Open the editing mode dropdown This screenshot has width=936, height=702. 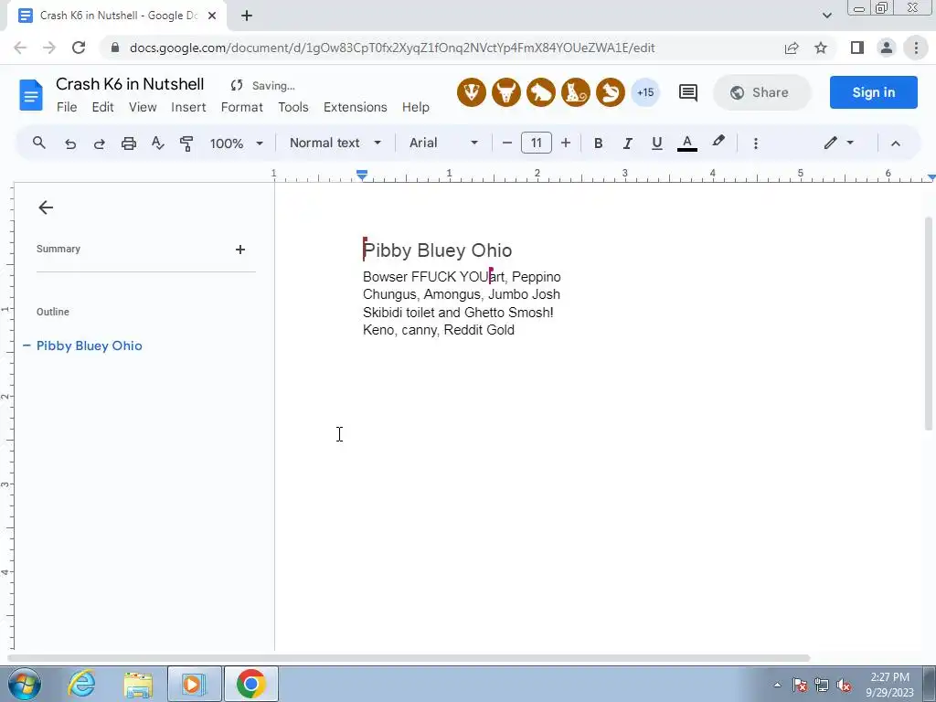(839, 143)
